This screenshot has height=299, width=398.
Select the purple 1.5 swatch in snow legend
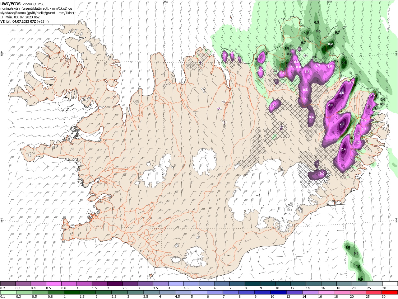click(x=99, y=284)
